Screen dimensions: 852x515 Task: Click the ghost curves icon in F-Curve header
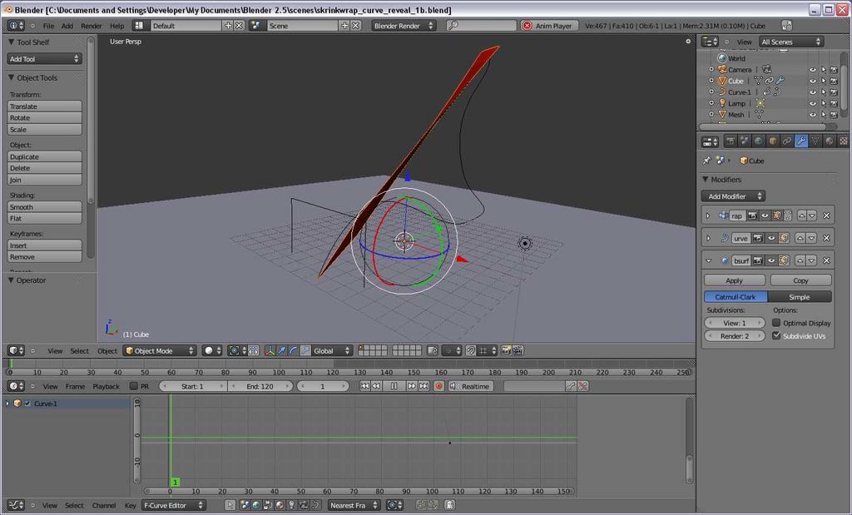(x=449, y=505)
